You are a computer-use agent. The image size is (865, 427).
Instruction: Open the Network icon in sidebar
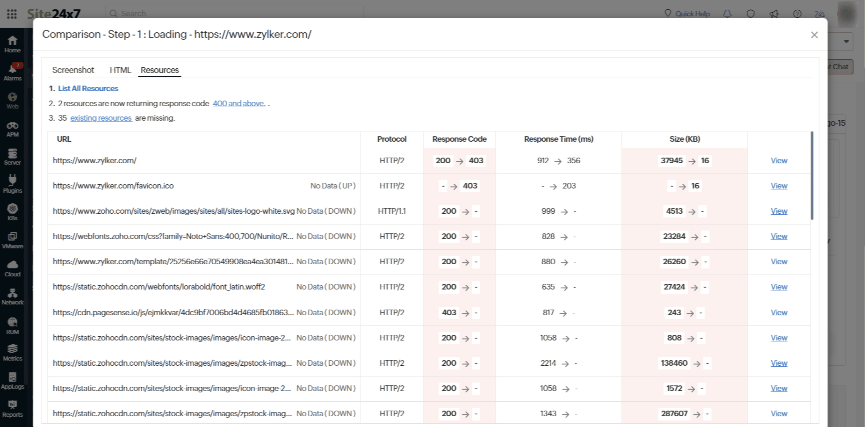pyautogui.click(x=13, y=293)
